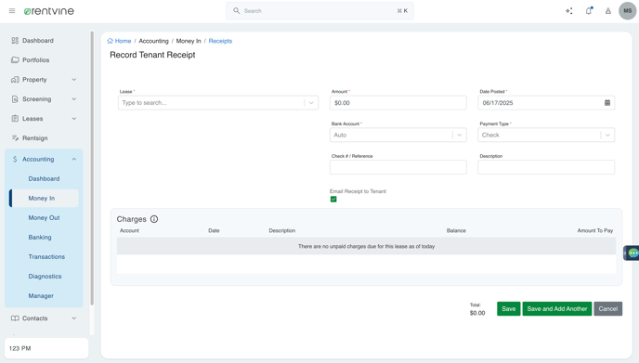Click the Charges info icon
639x363 pixels.
click(x=154, y=219)
